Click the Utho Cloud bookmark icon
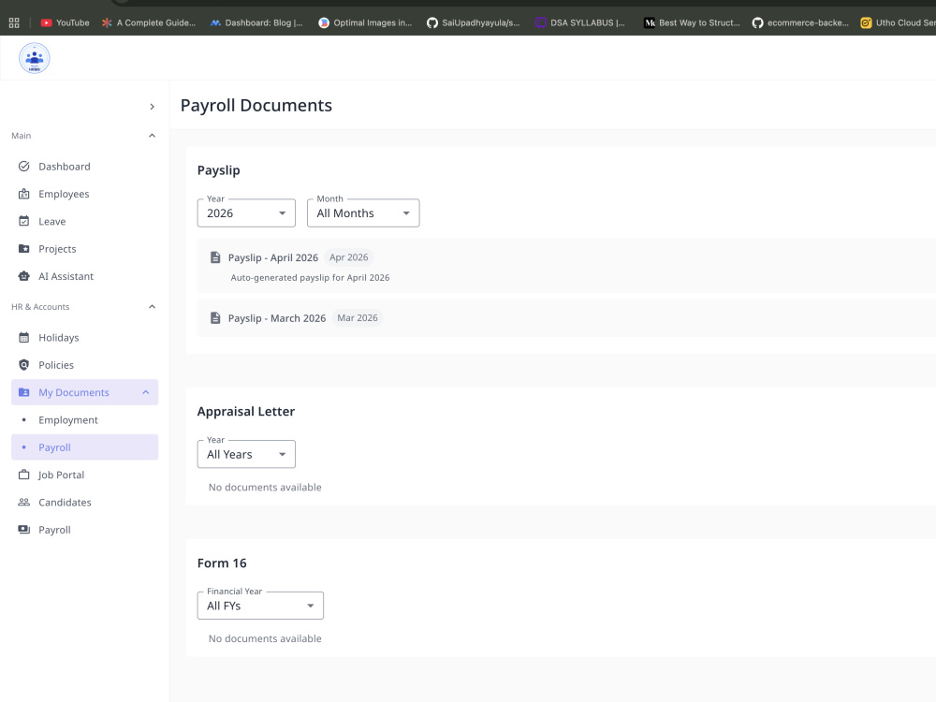 tap(866, 22)
